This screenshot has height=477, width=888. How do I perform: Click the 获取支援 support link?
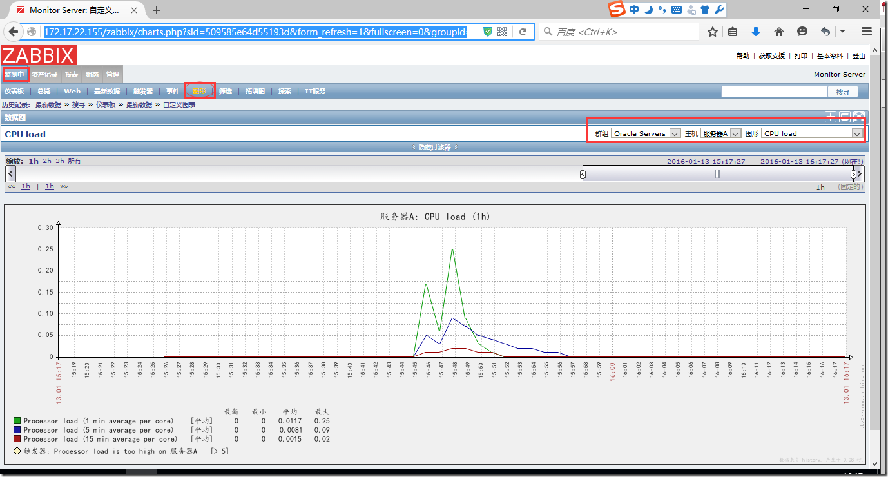pyautogui.click(x=772, y=56)
